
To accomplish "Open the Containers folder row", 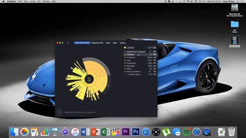I will [140, 58].
